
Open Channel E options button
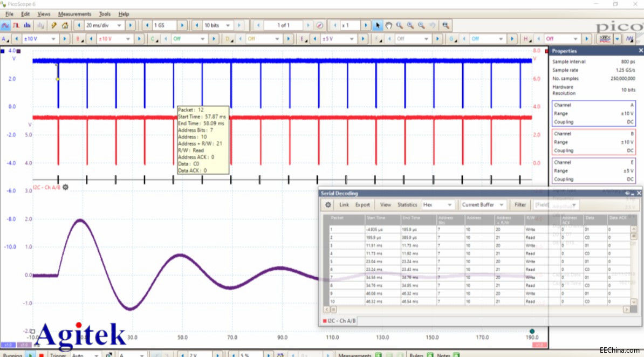[304, 39]
